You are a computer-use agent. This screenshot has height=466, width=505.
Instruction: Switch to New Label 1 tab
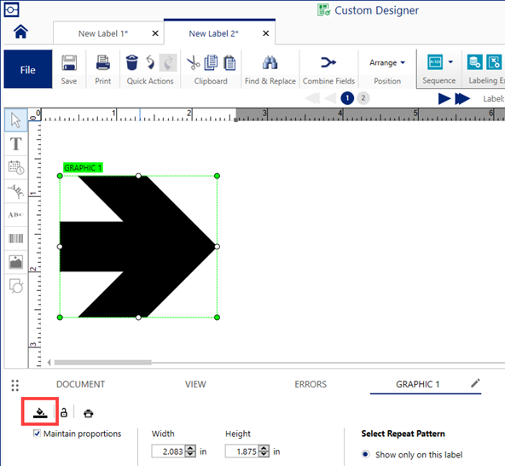[103, 33]
